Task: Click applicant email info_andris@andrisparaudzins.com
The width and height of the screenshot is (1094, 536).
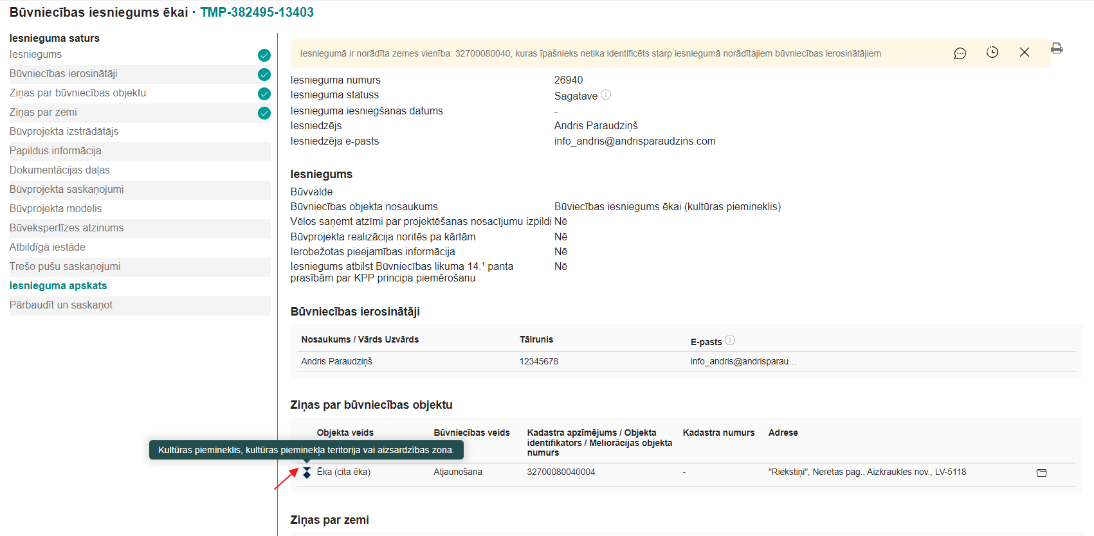Action: point(635,141)
